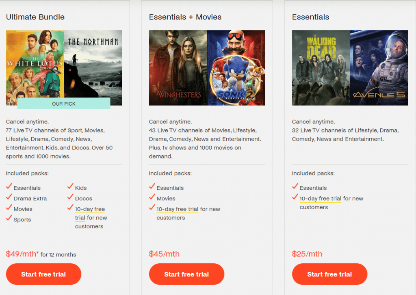Click the checkmark beside Essentials in $25/mth plan
Image resolution: width=416 pixels, height=295 pixels.
(295, 186)
